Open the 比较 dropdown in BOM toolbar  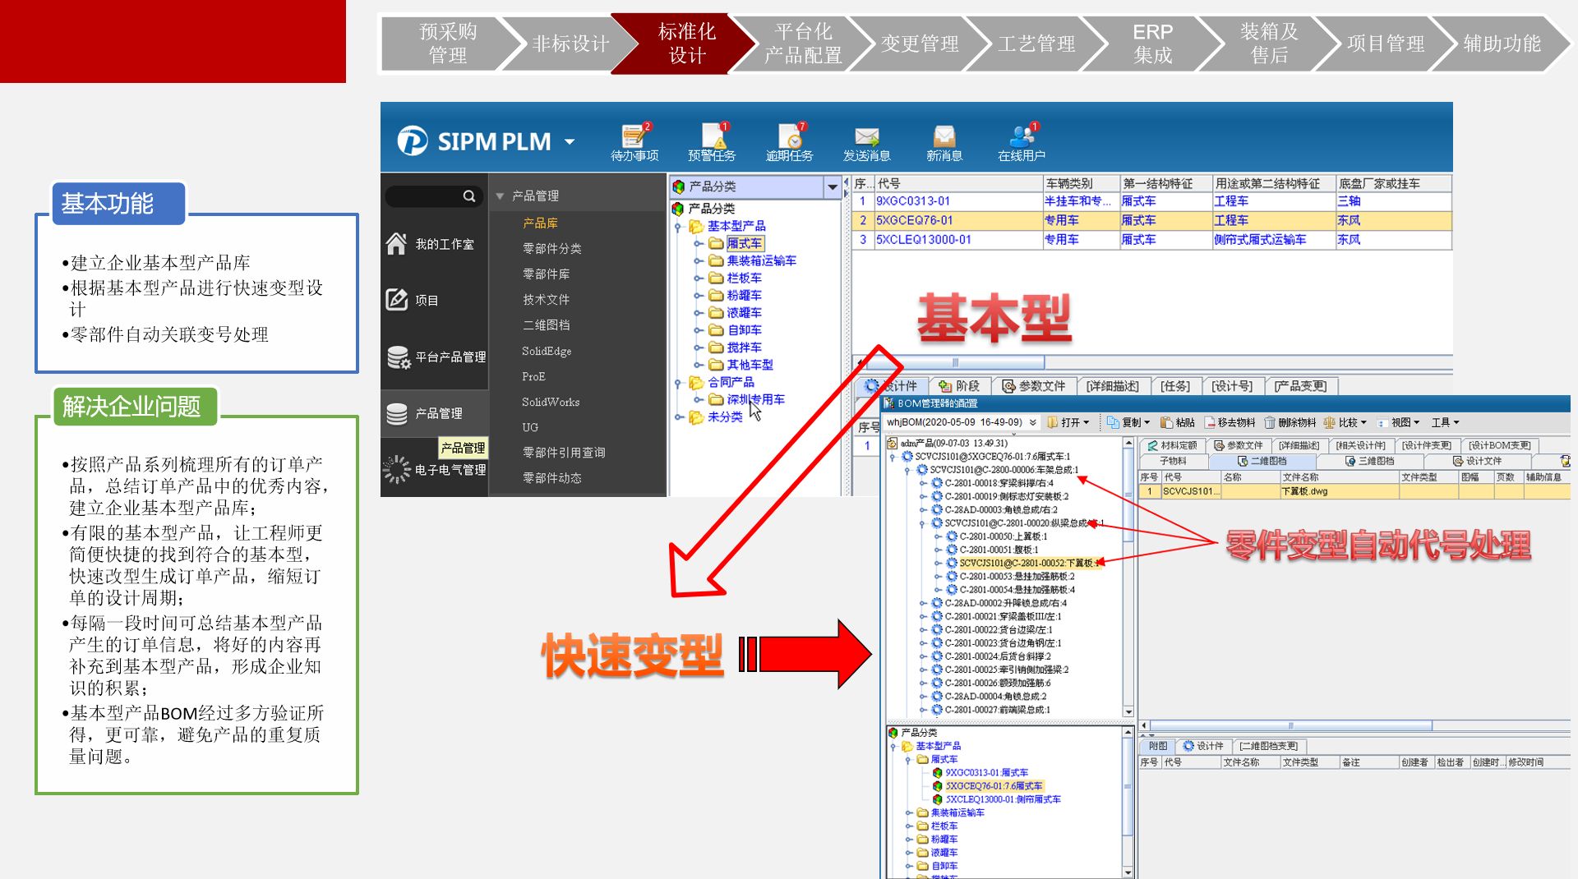click(x=1364, y=422)
